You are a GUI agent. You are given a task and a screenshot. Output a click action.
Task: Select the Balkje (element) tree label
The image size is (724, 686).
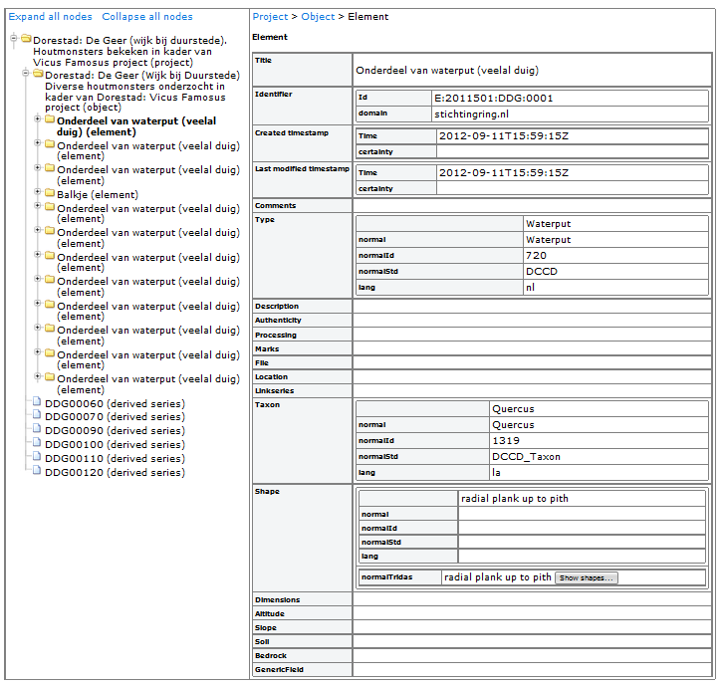tap(98, 195)
